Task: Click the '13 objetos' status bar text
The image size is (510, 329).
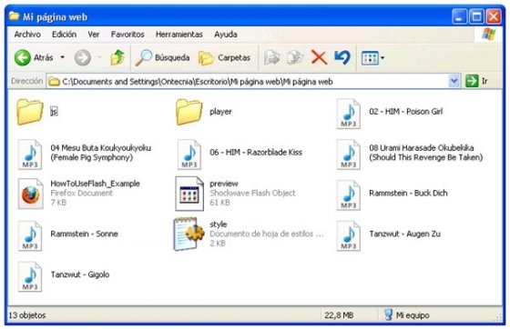Action: 27,315
